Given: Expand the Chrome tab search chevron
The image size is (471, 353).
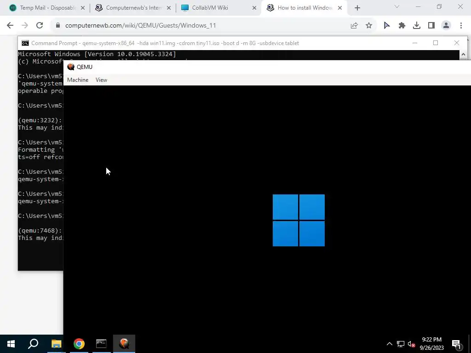Looking at the screenshot, I should (x=397, y=6).
